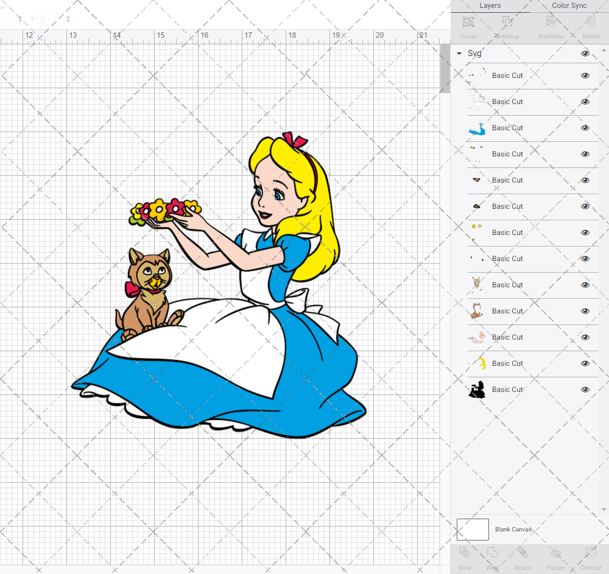
Task: Click the Blank Canvas label
Action: coord(513,530)
